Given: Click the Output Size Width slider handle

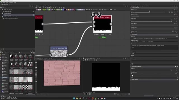Looking at the screenshot, I should point(149,11).
